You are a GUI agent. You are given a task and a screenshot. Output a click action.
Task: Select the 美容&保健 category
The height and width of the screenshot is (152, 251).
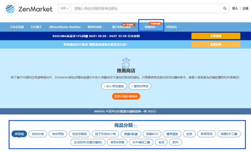[117, 142]
